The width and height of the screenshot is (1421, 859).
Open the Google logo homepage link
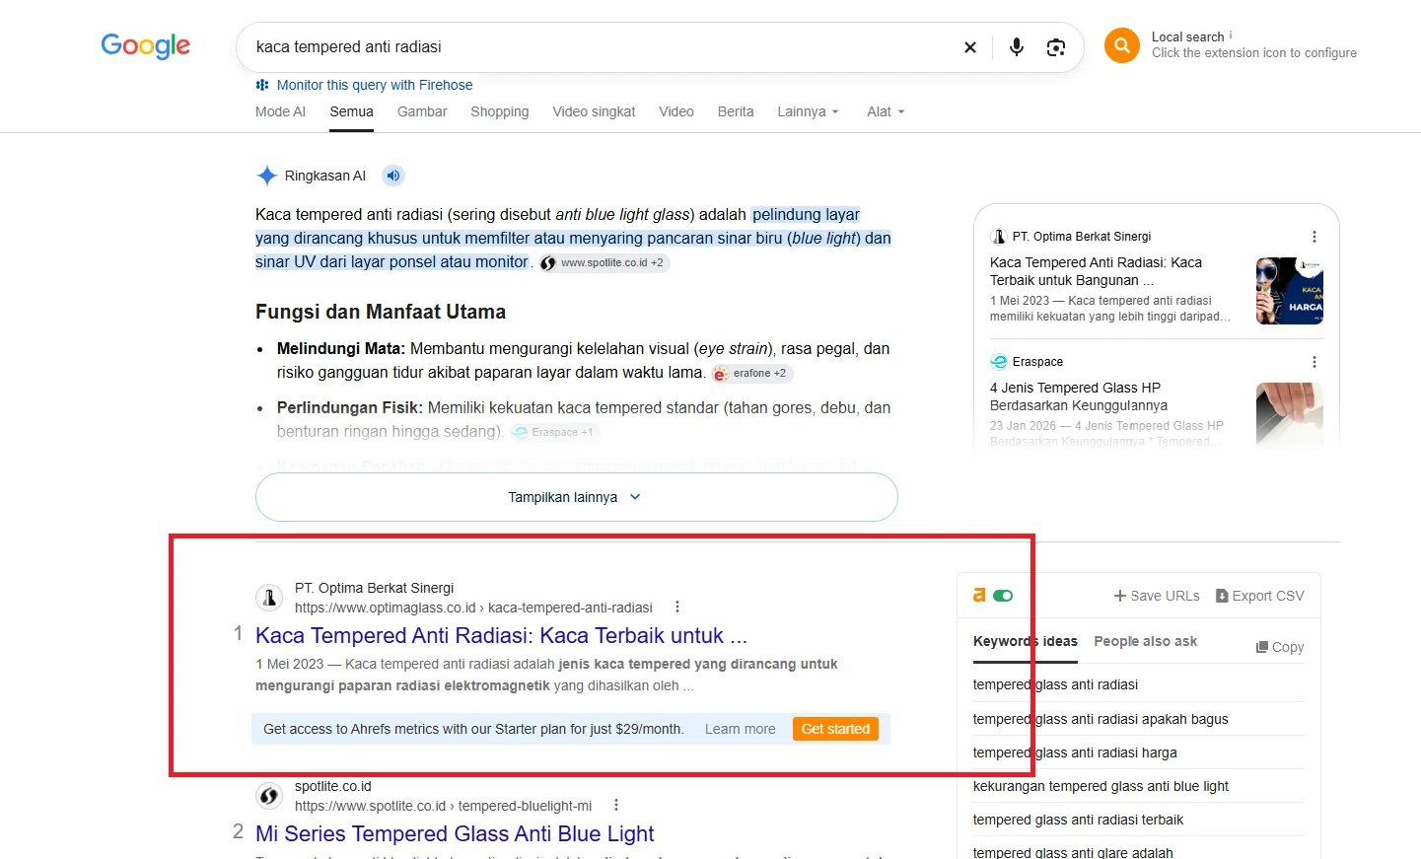point(146,46)
